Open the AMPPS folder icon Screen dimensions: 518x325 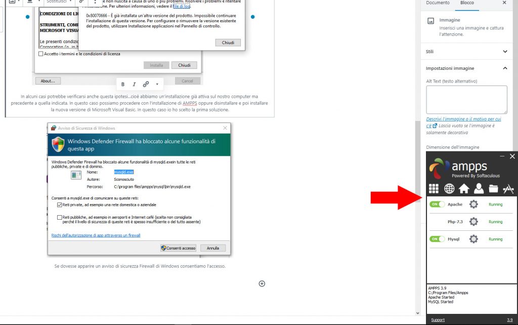[x=493, y=189]
